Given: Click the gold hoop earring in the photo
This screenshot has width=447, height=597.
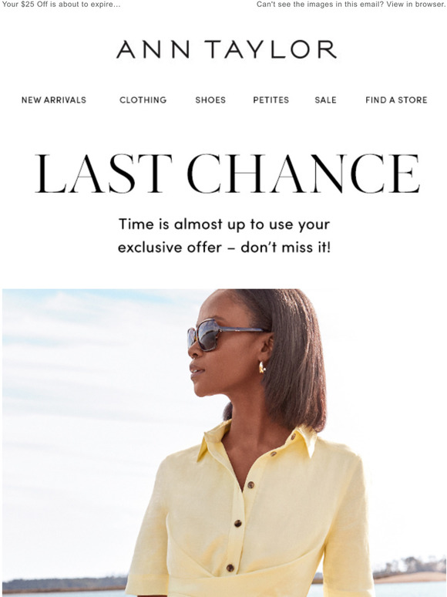Looking at the screenshot, I should point(262,367).
